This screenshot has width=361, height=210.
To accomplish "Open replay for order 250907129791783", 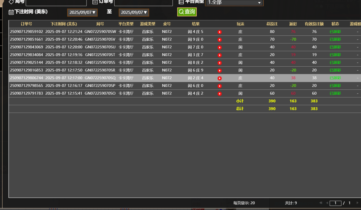I will (x=219, y=94).
